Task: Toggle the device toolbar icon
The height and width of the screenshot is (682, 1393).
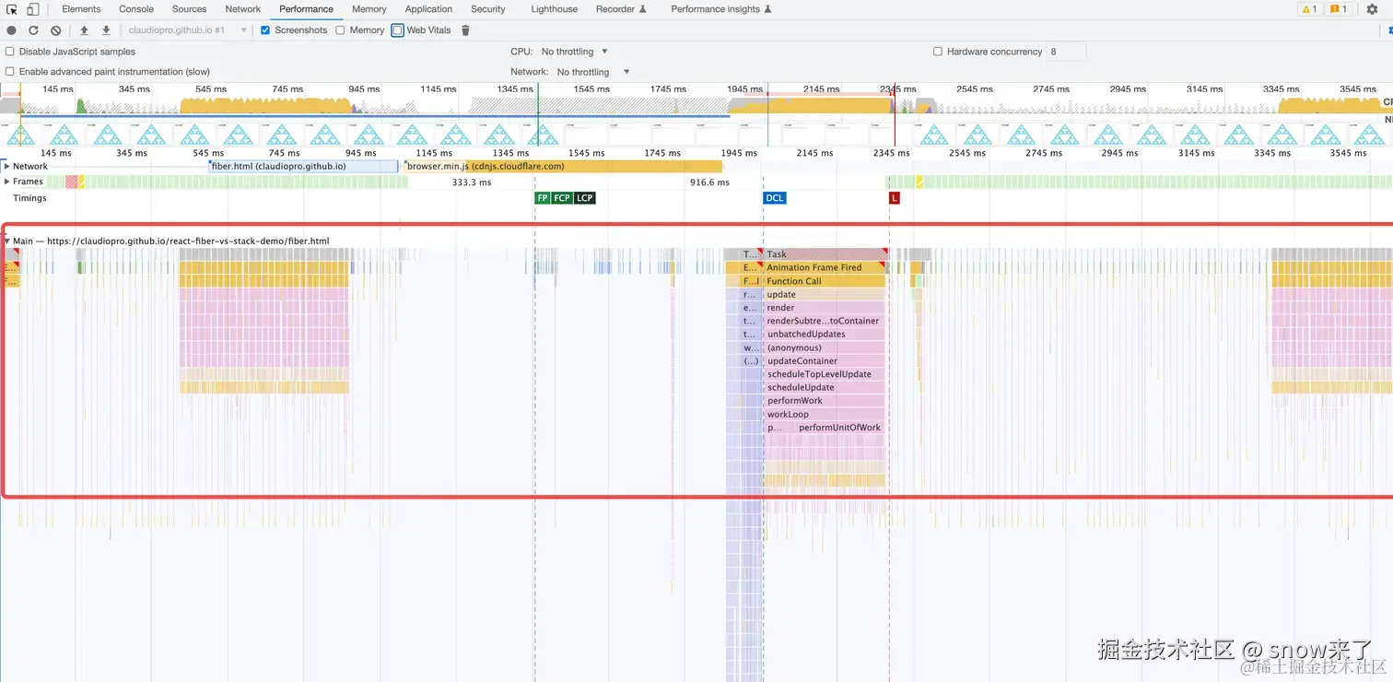Action: [x=33, y=9]
